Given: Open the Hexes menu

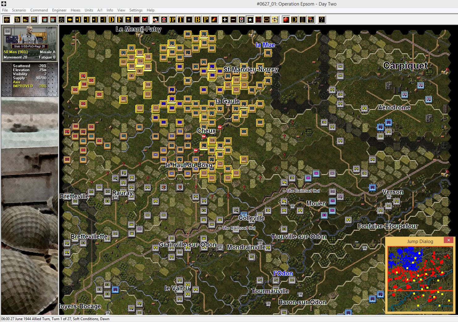Looking at the screenshot, I should pyautogui.click(x=75, y=10).
